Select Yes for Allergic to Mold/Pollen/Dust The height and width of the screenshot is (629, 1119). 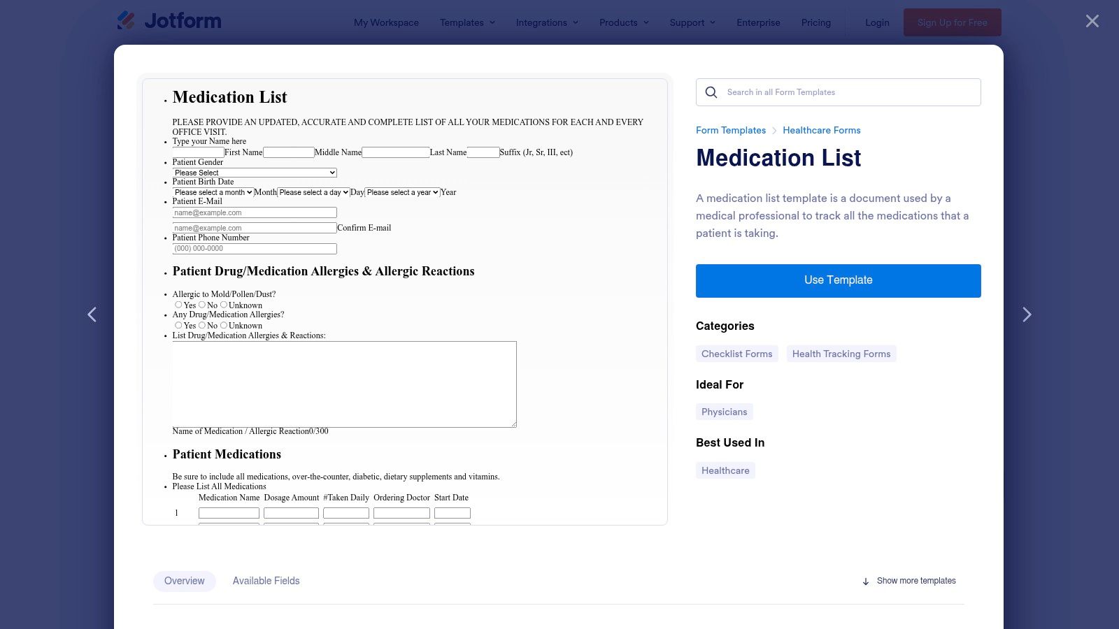click(178, 305)
